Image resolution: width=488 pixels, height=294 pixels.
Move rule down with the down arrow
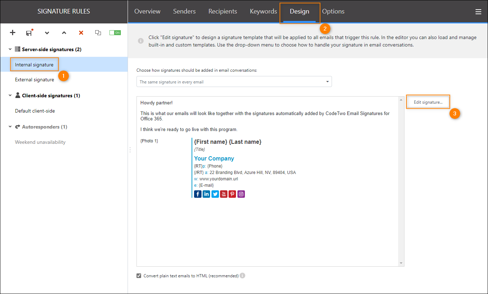[47, 33]
